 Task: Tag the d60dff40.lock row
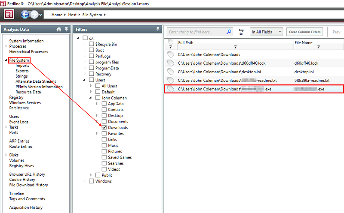point(170,63)
